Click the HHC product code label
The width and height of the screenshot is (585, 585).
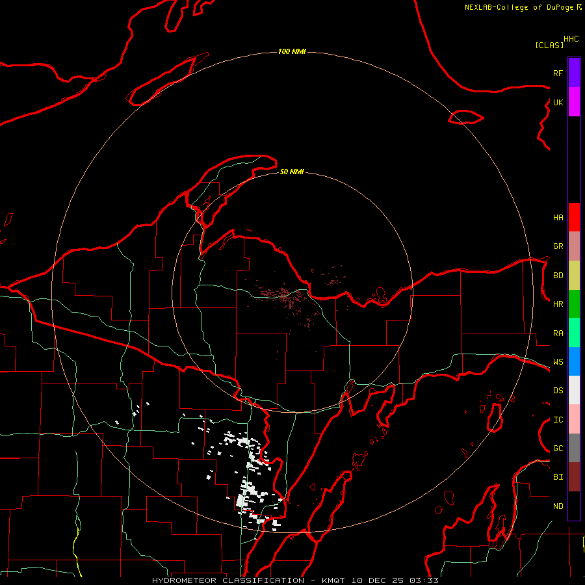click(x=571, y=39)
